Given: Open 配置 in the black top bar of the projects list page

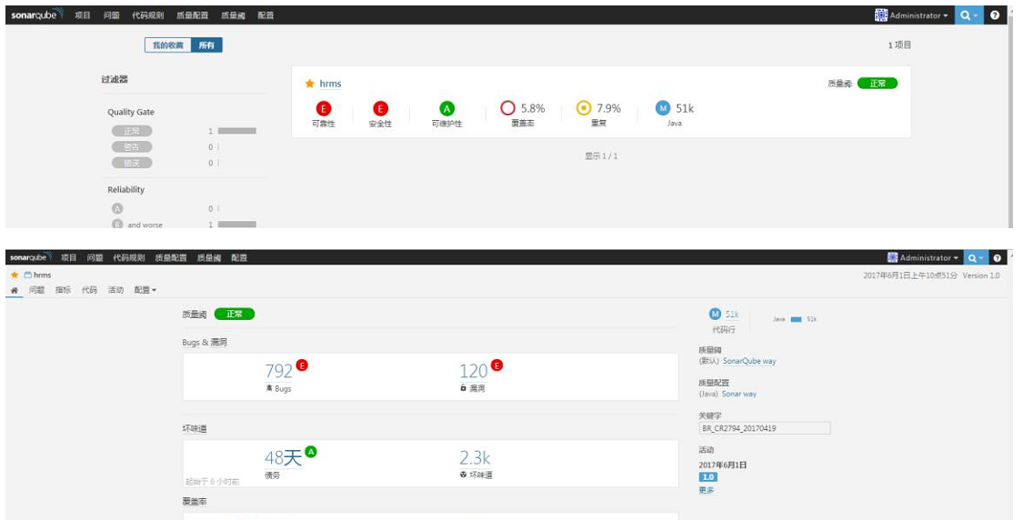Looking at the screenshot, I should tap(266, 15).
